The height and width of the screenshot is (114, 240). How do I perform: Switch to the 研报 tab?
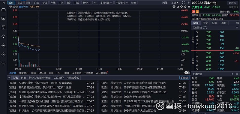(23, 78)
